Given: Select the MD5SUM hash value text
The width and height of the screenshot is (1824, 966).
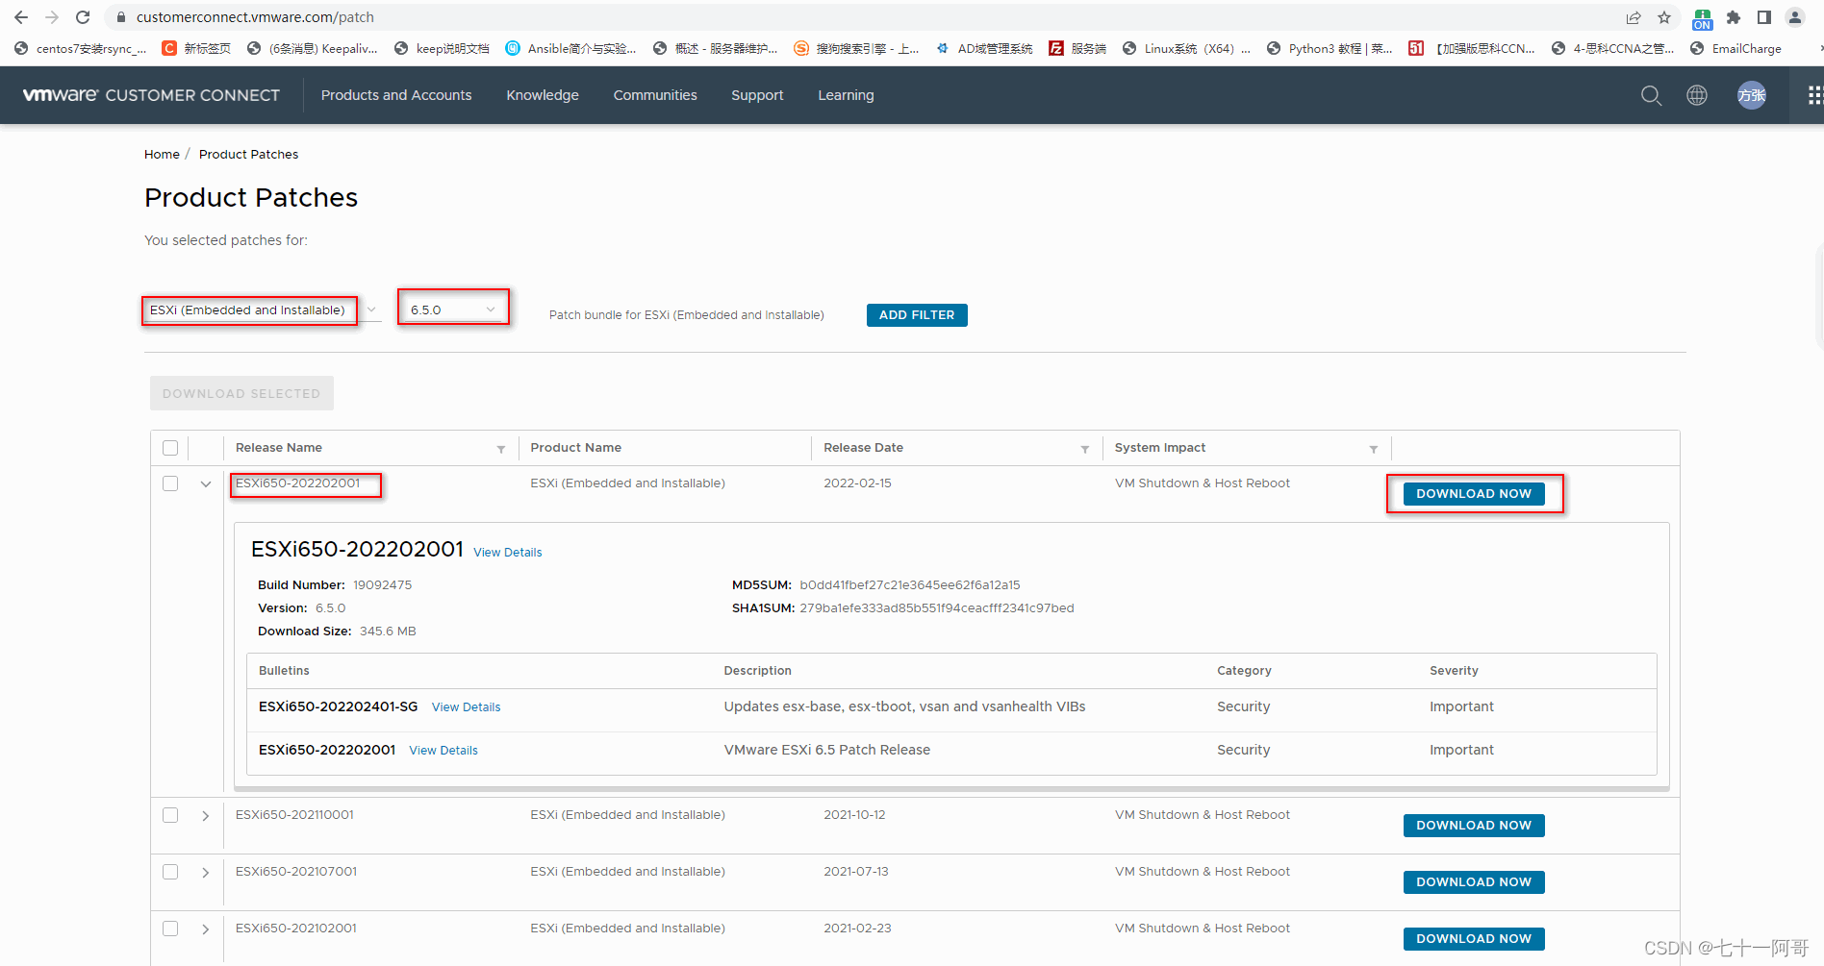Looking at the screenshot, I should [x=910, y=585].
